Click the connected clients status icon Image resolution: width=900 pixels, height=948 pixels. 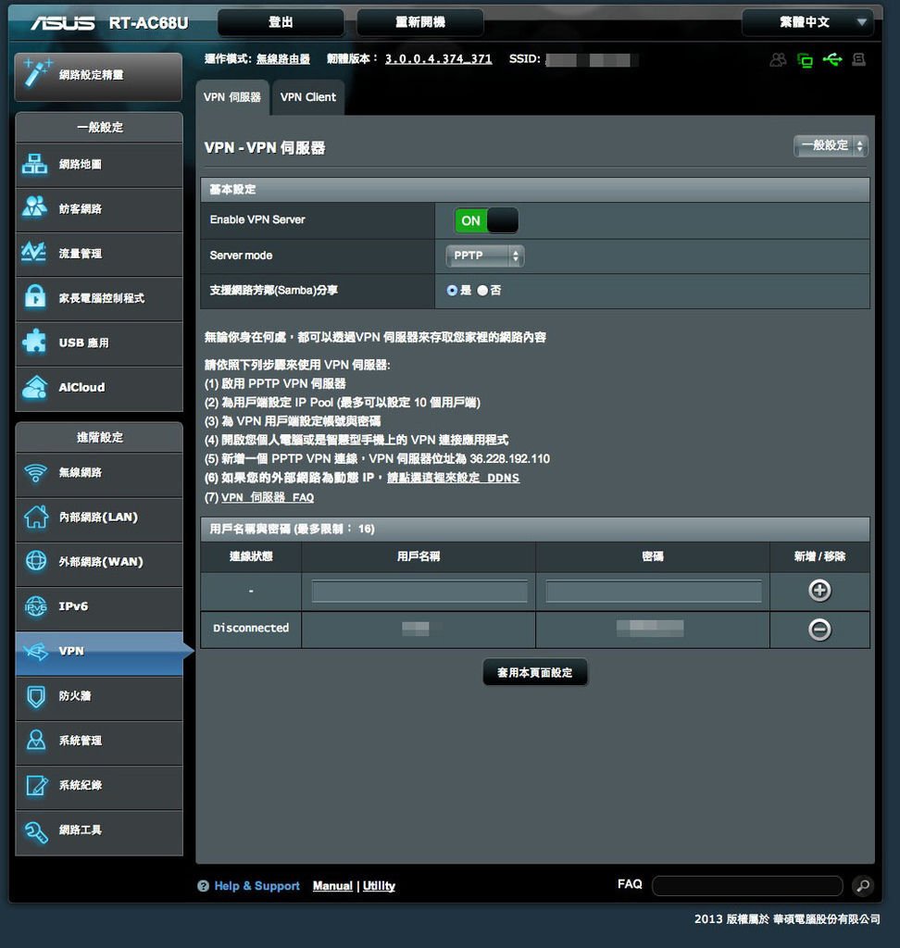tap(779, 60)
